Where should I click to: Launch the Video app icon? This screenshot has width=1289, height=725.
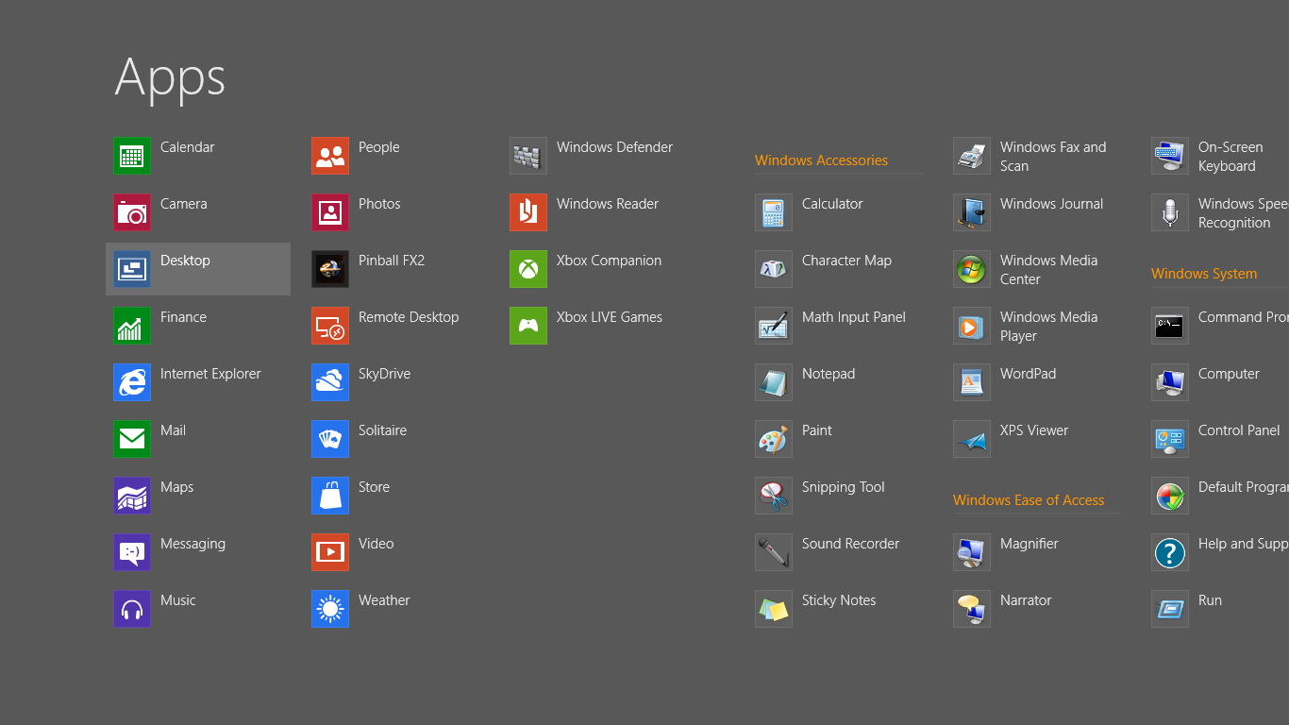[x=330, y=552]
